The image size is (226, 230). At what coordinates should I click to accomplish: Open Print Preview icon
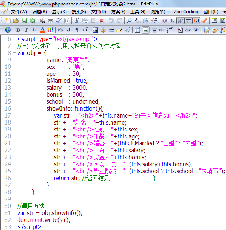42,21
